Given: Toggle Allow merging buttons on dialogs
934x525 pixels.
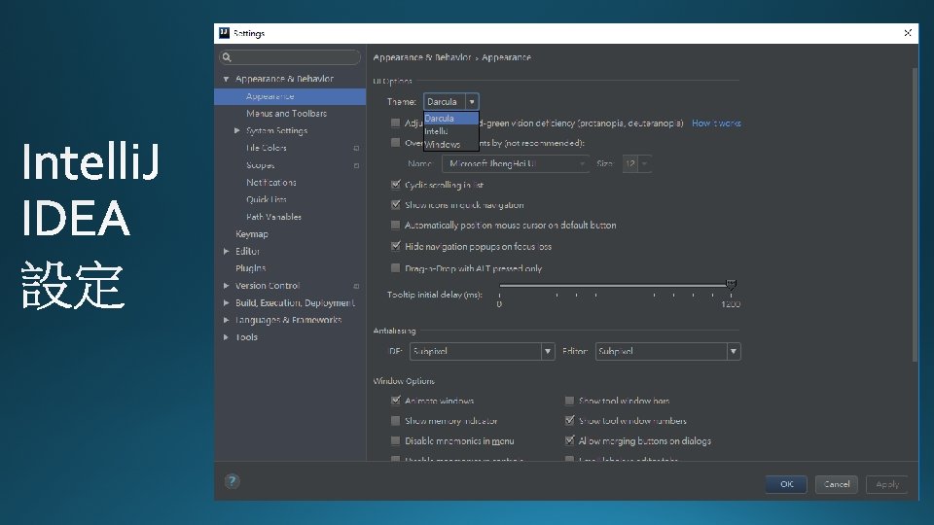Looking at the screenshot, I should pyautogui.click(x=569, y=440).
